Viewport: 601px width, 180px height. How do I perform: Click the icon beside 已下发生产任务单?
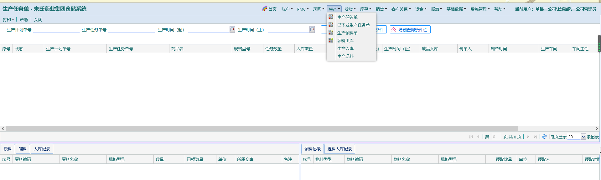click(x=331, y=25)
